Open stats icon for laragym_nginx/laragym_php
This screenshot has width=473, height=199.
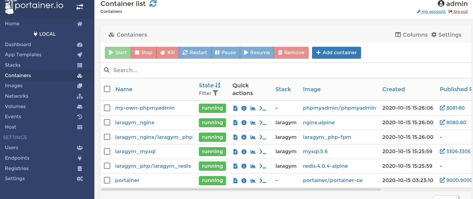coord(253,137)
